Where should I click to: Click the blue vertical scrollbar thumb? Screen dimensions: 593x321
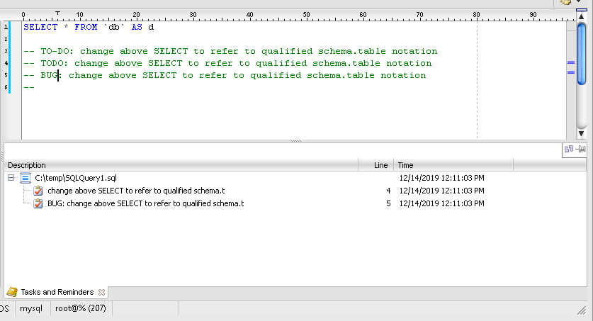point(581,53)
